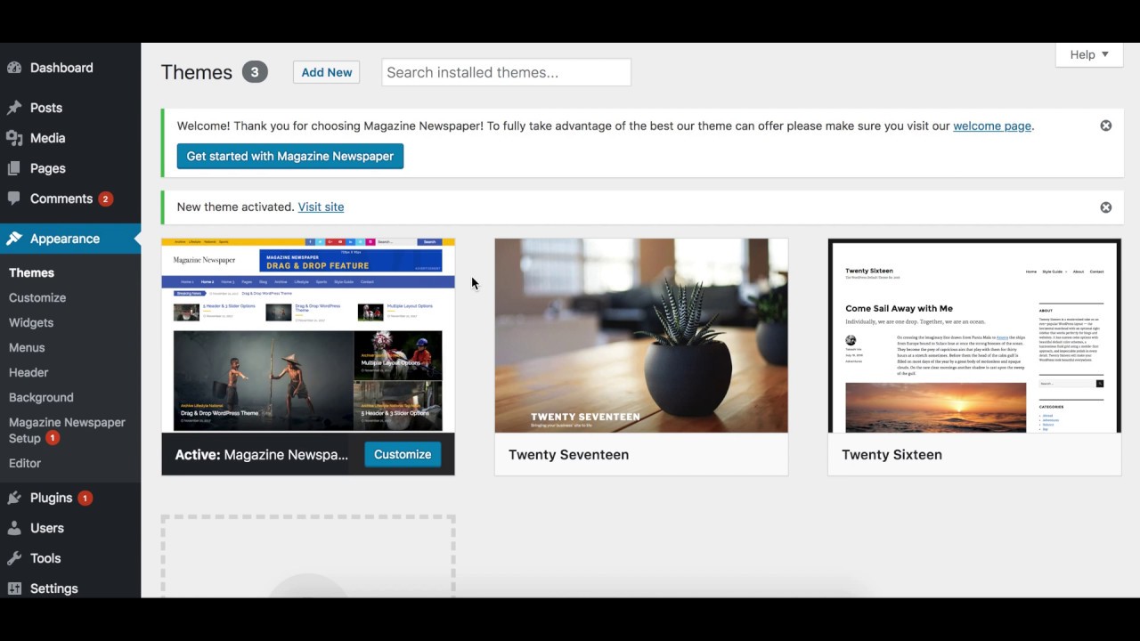Click the Tools wrench icon
The image size is (1140, 641).
(x=14, y=558)
